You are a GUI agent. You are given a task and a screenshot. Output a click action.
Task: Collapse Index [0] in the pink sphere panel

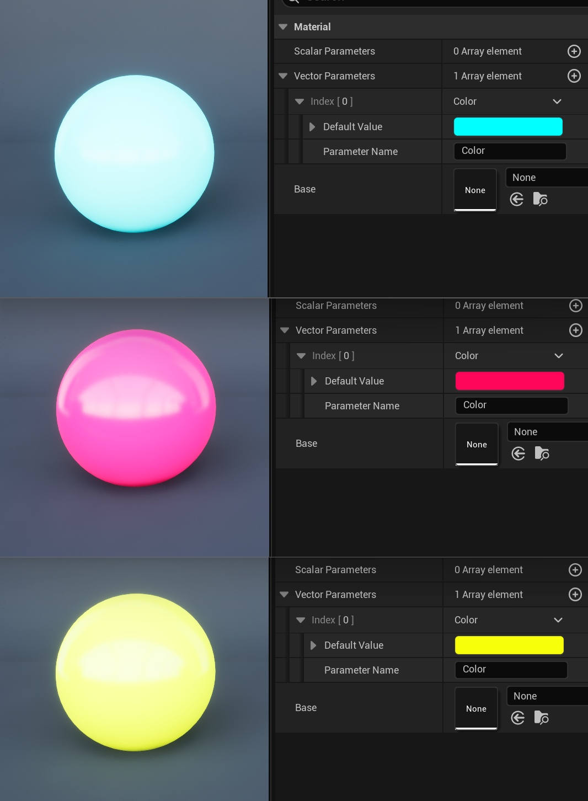click(301, 356)
